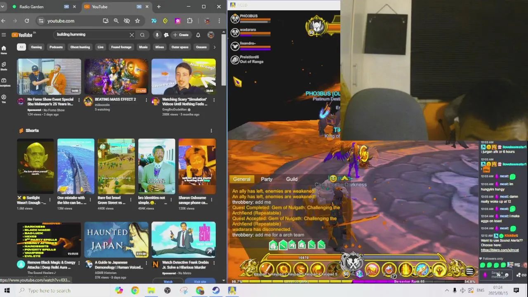Use the potion item showing 57
Screen dimensions: 528x297
click(389, 270)
